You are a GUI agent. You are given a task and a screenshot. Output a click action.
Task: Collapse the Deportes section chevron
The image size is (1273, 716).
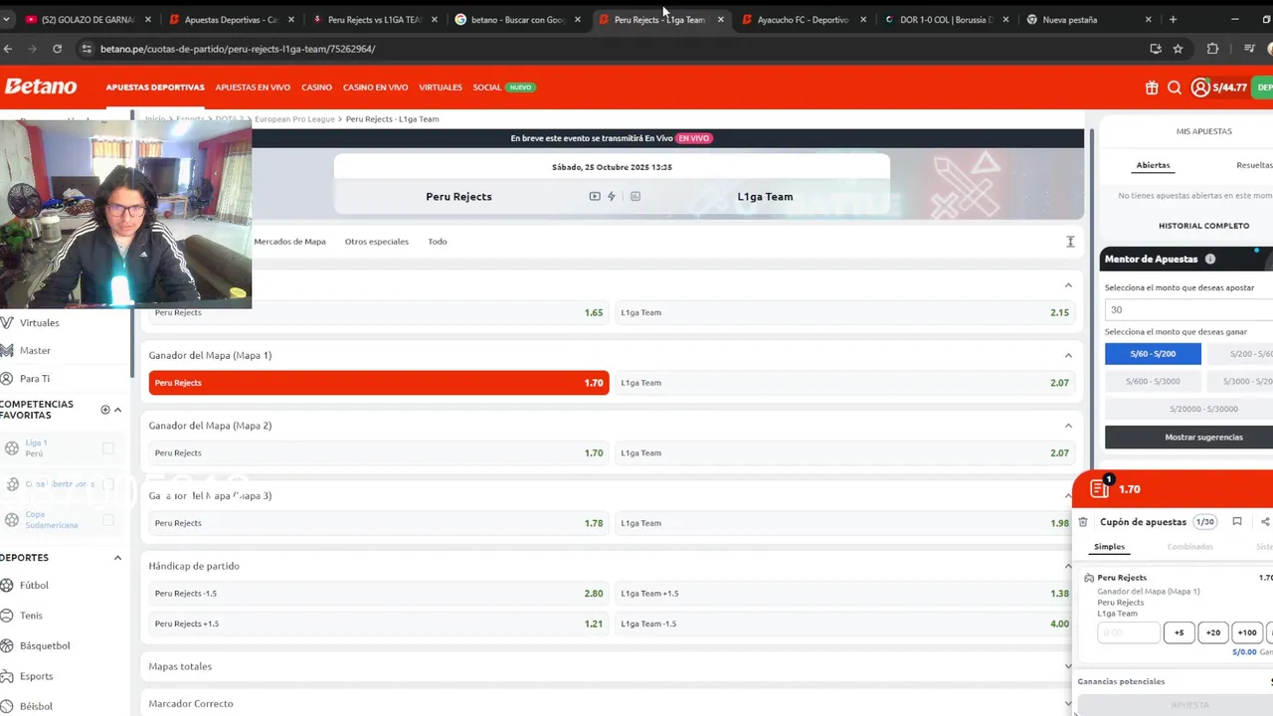click(117, 558)
